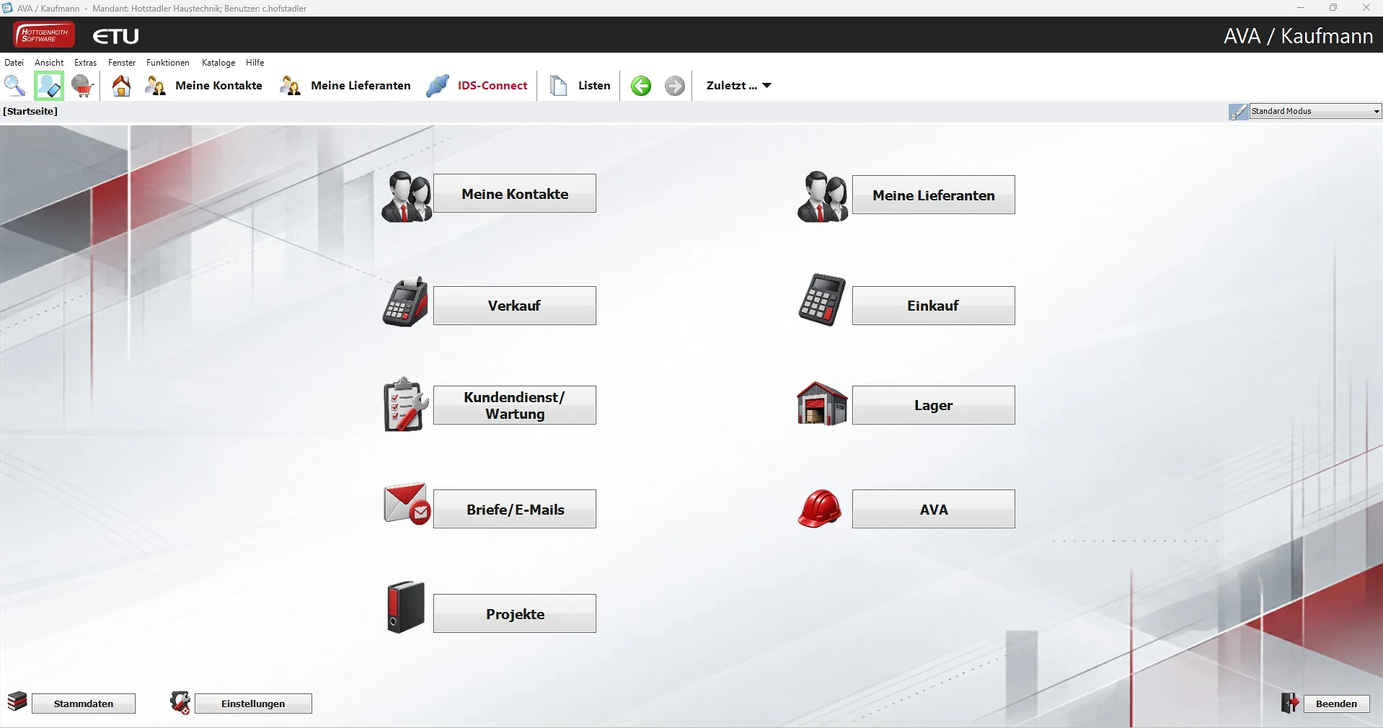Click the large Meine Kontakte button
This screenshot has width=1383, height=728.
coord(515,193)
